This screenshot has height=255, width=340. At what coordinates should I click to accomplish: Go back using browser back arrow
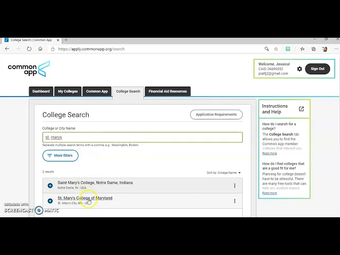coord(7,49)
